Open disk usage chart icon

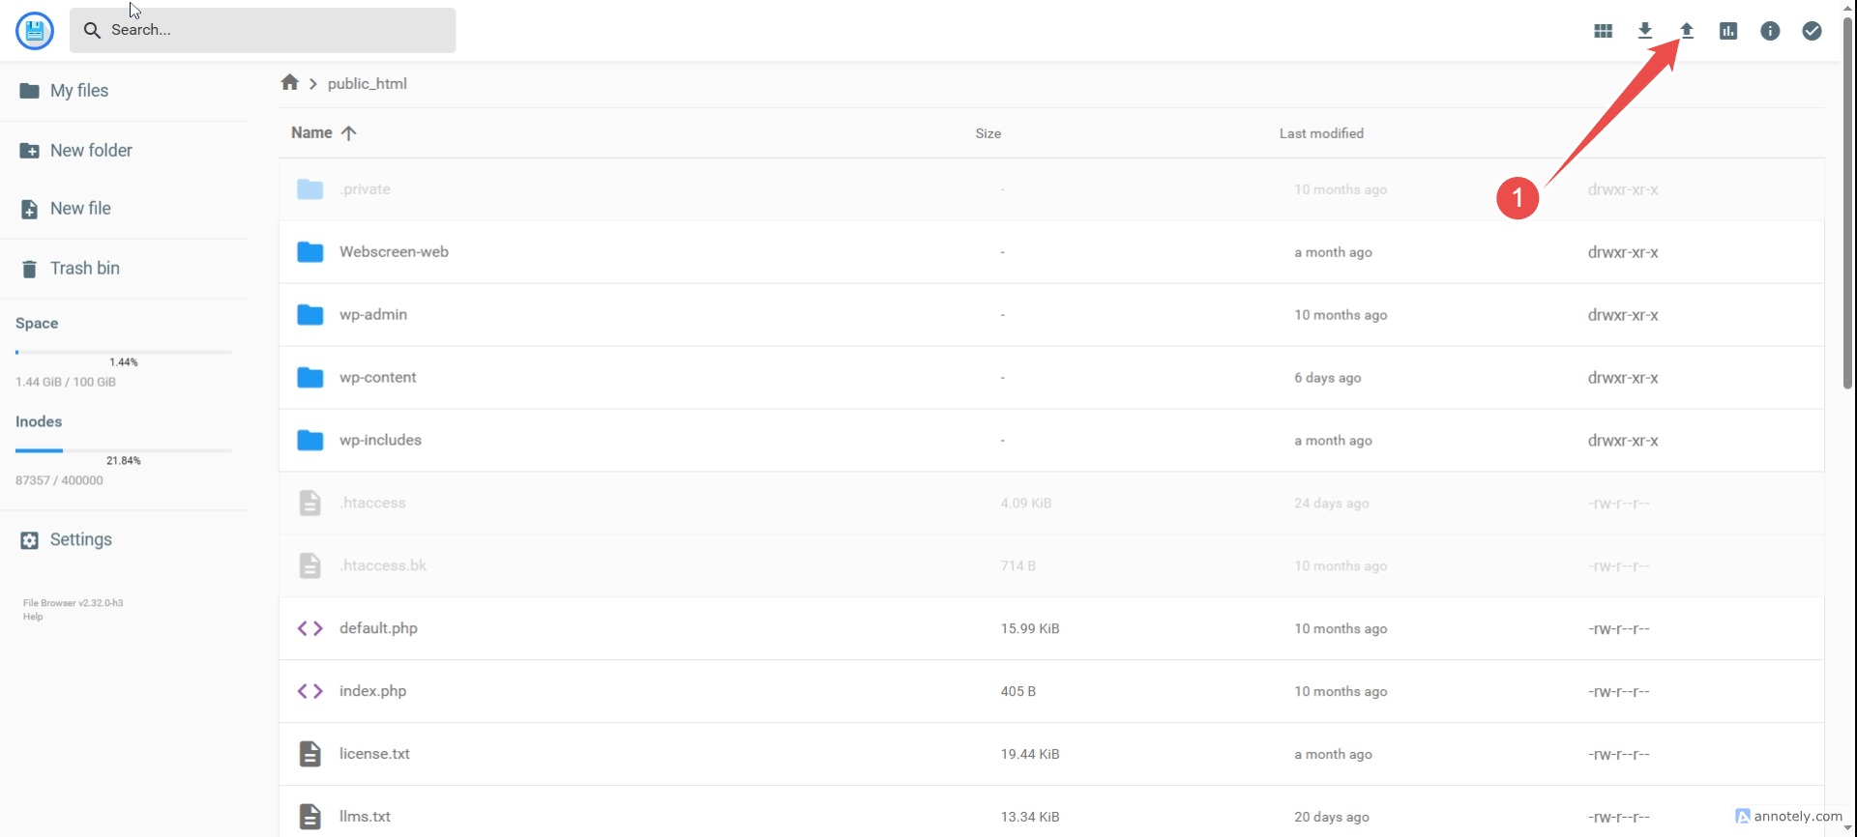tap(1728, 31)
